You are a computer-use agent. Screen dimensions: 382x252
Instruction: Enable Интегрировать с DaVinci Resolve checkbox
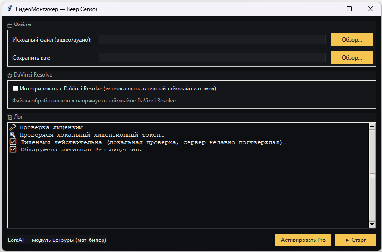tap(15, 88)
